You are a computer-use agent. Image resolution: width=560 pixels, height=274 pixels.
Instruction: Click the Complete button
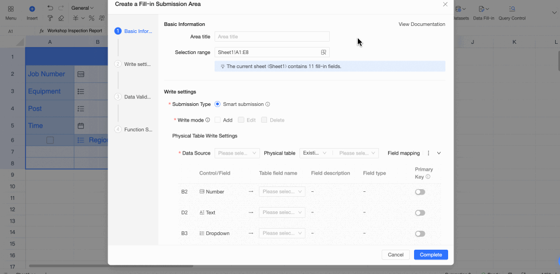(431, 255)
